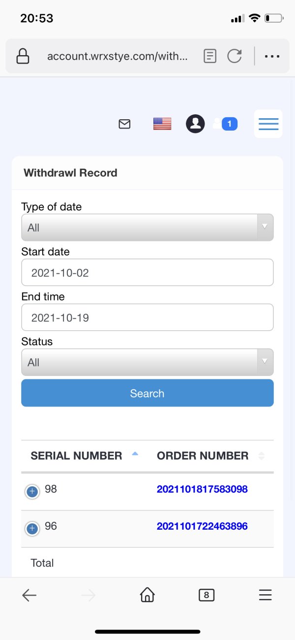Show open tabs counter 8
Screen dimensions: 295x640
[206, 595]
